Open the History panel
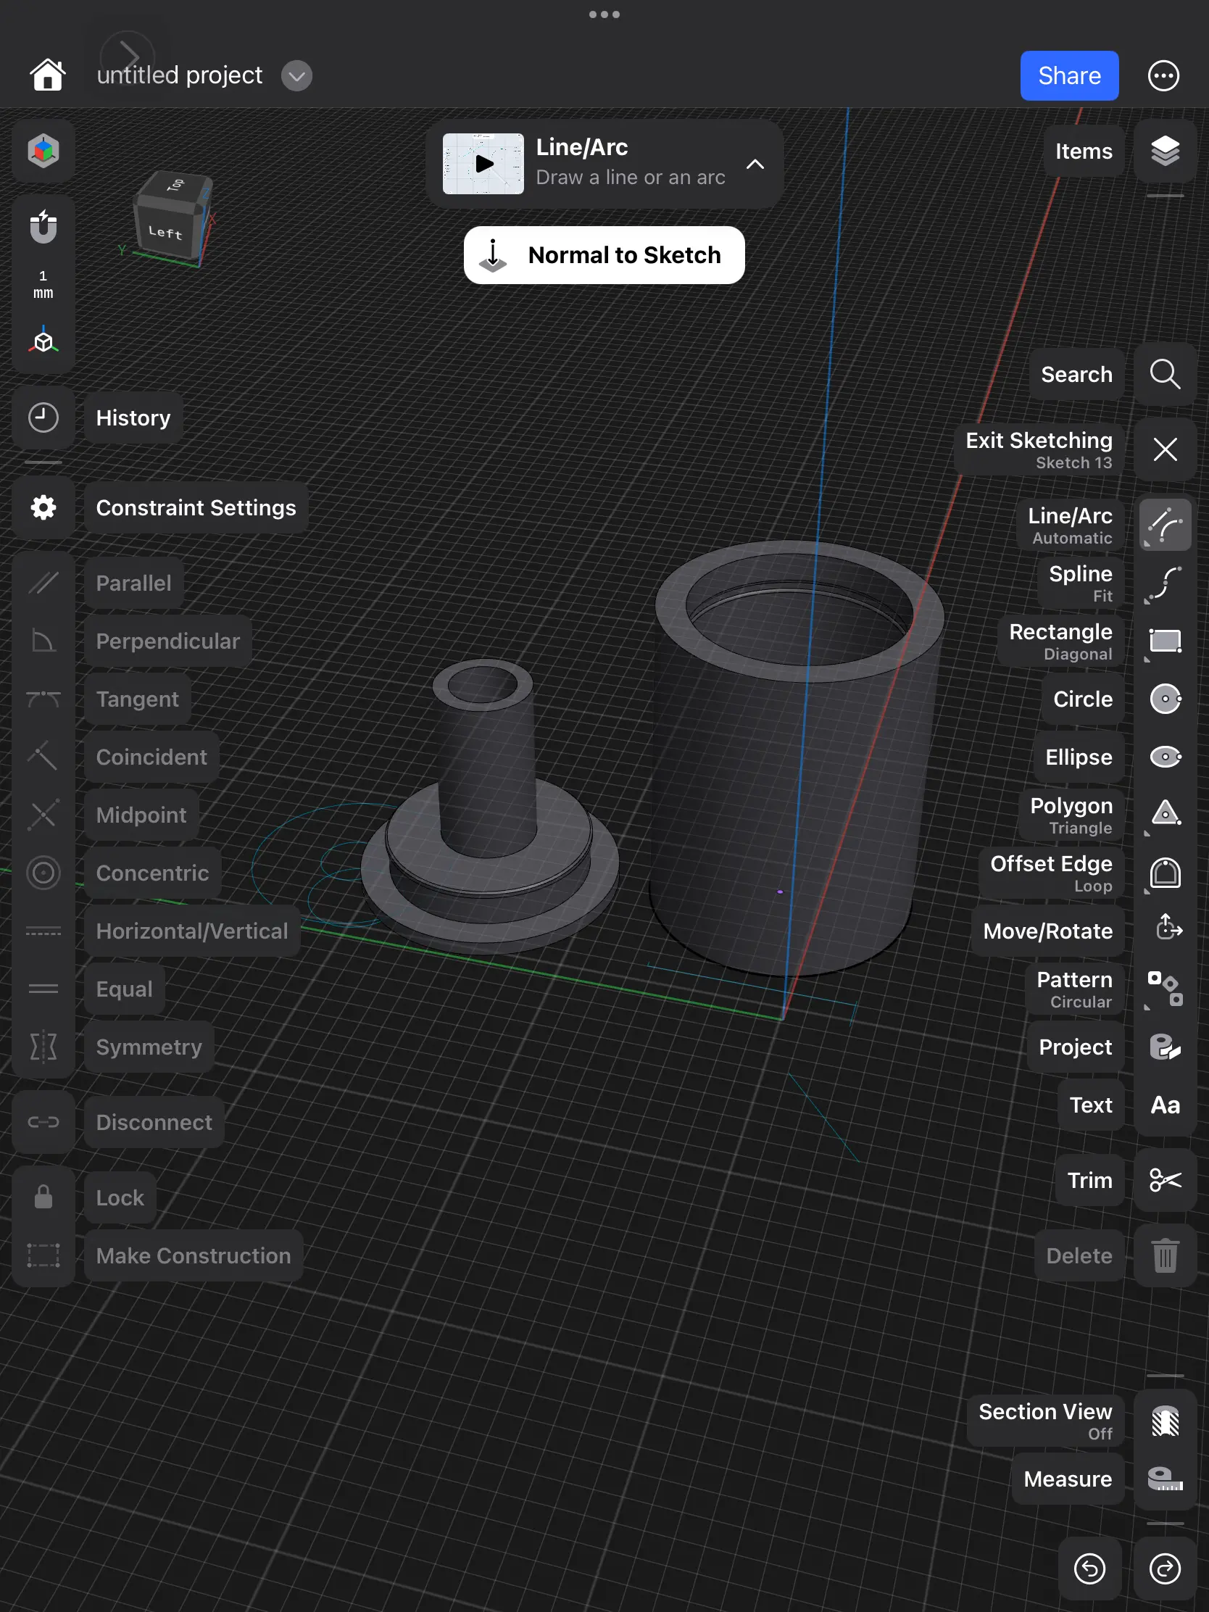Viewport: 1209px width, 1612px height. point(43,417)
